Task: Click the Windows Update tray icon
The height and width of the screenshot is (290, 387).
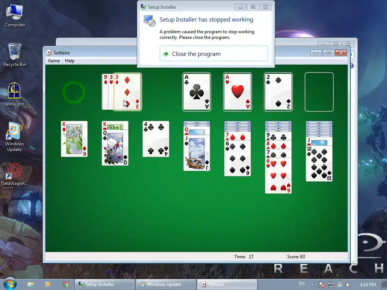Action: click(x=340, y=285)
